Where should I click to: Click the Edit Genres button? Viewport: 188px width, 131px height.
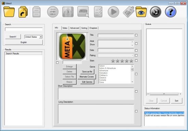click(x=87, y=82)
